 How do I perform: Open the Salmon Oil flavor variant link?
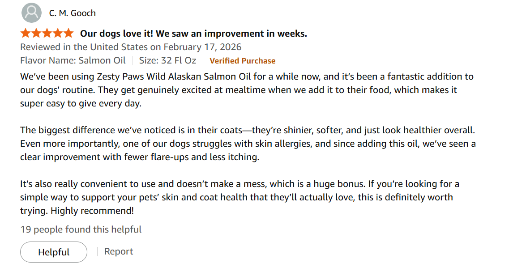(102, 60)
